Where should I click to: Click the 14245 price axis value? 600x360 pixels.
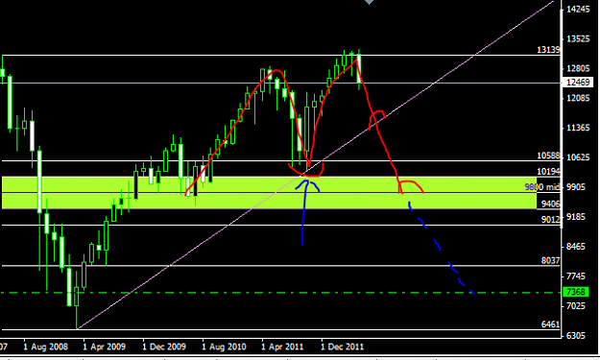point(578,10)
